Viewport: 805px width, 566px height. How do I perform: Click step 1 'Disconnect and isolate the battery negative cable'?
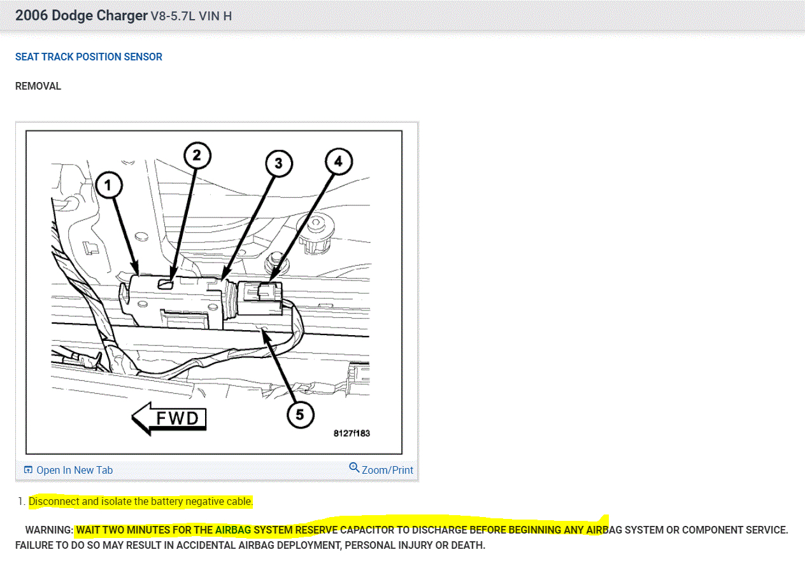pos(141,502)
